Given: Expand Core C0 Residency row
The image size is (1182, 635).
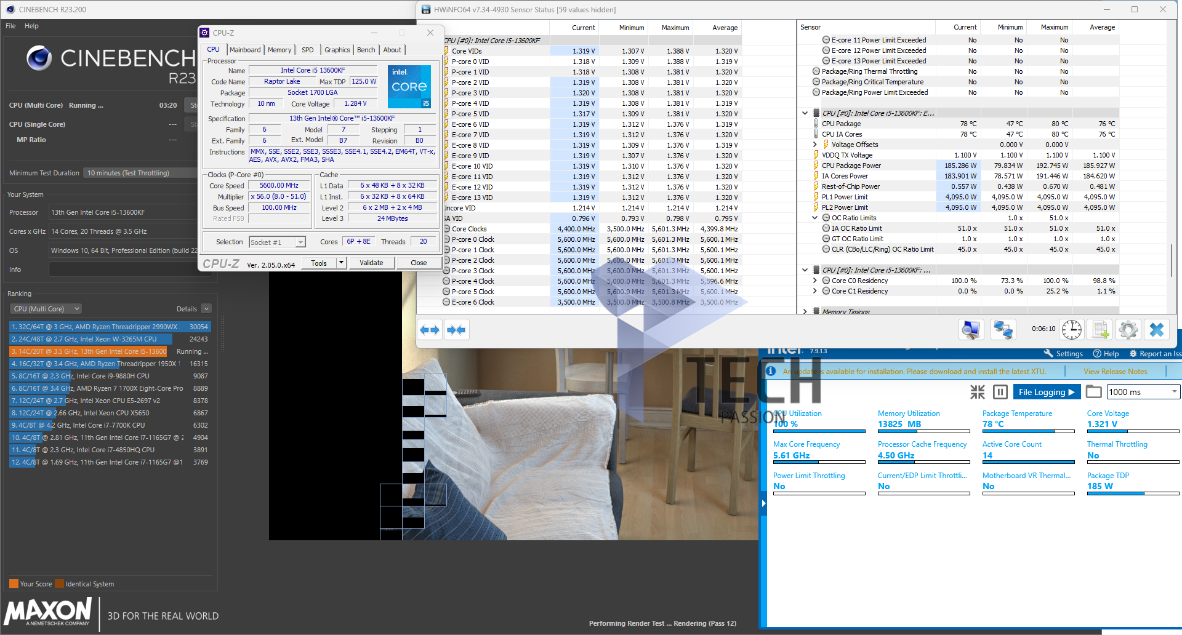Looking at the screenshot, I should [814, 281].
